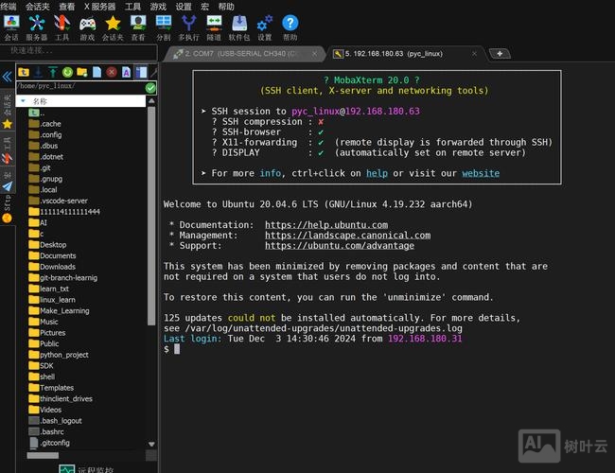Viewport: 615px width, 473px height.
Task: Click the SFTP upload arrow icon
Action: click(x=53, y=72)
